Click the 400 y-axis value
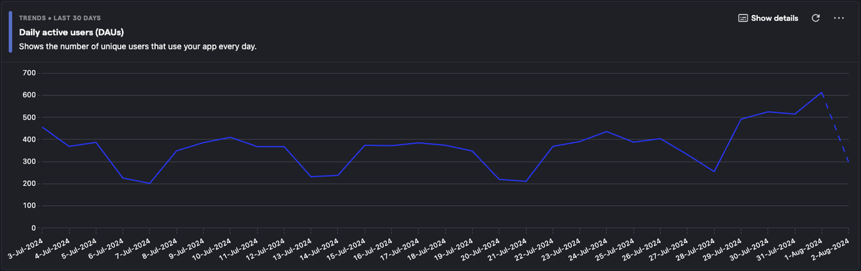This screenshot has width=861, height=271. pos(29,139)
